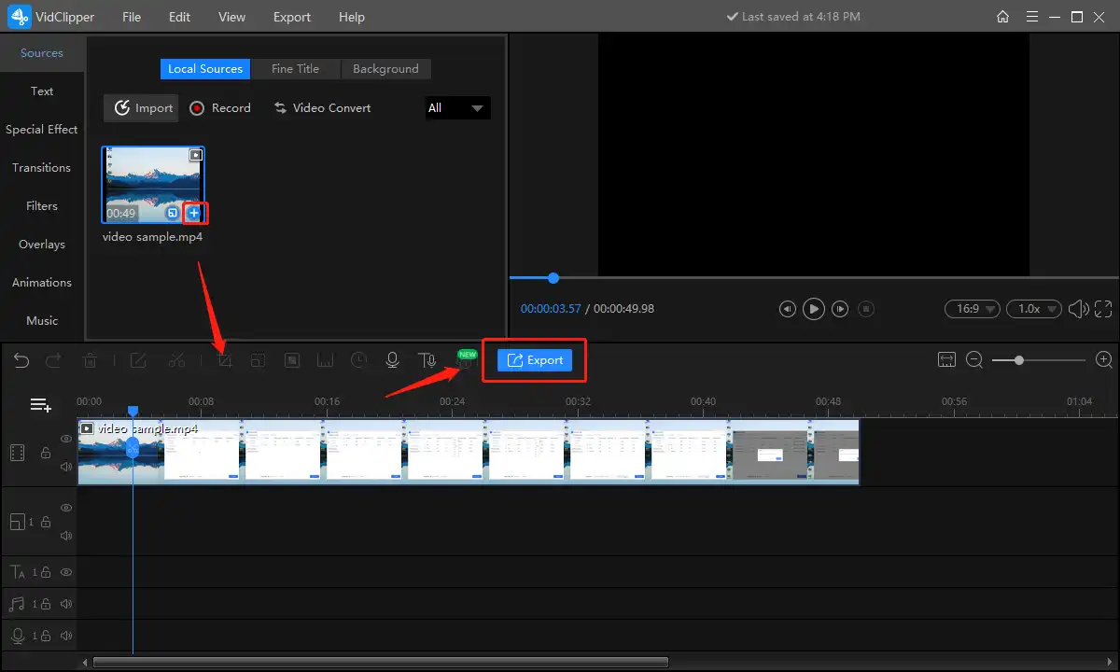This screenshot has height=672, width=1120.
Task: Click the timeline zoom slider handle
Action: point(1019,360)
